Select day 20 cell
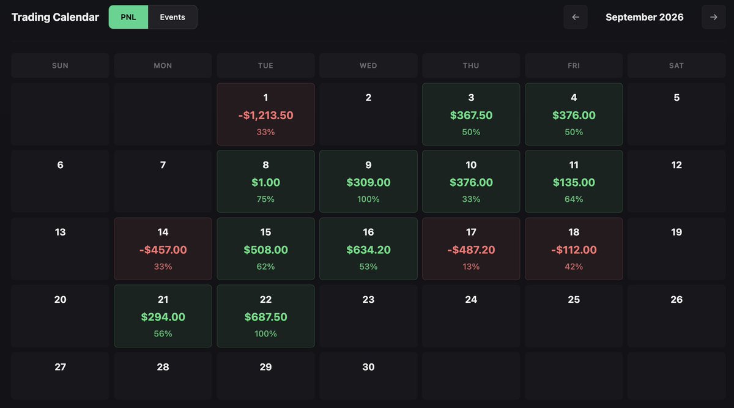This screenshot has height=408, width=734. [x=60, y=316]
